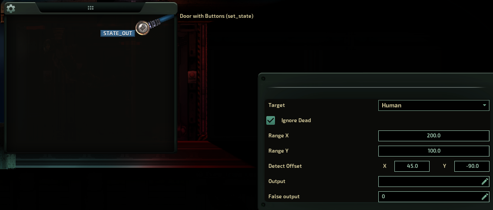
Task: Click into the empty Output text field
Action: point(429,181)
